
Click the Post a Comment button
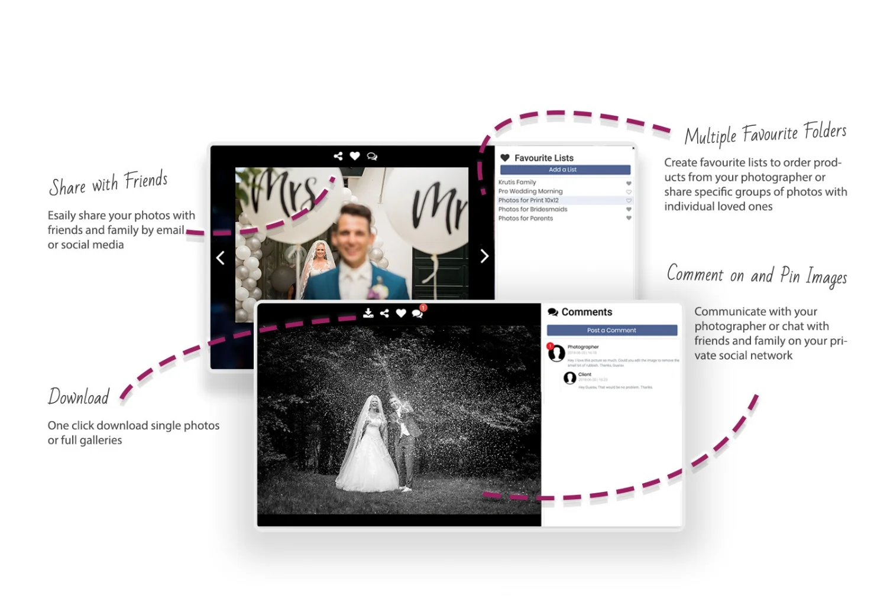pos(612,330)
